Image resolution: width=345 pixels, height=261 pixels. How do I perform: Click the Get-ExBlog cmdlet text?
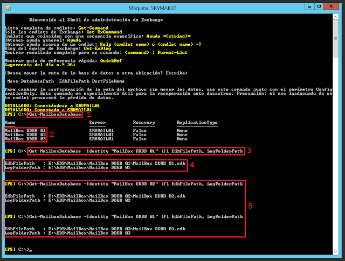[97, 48]
